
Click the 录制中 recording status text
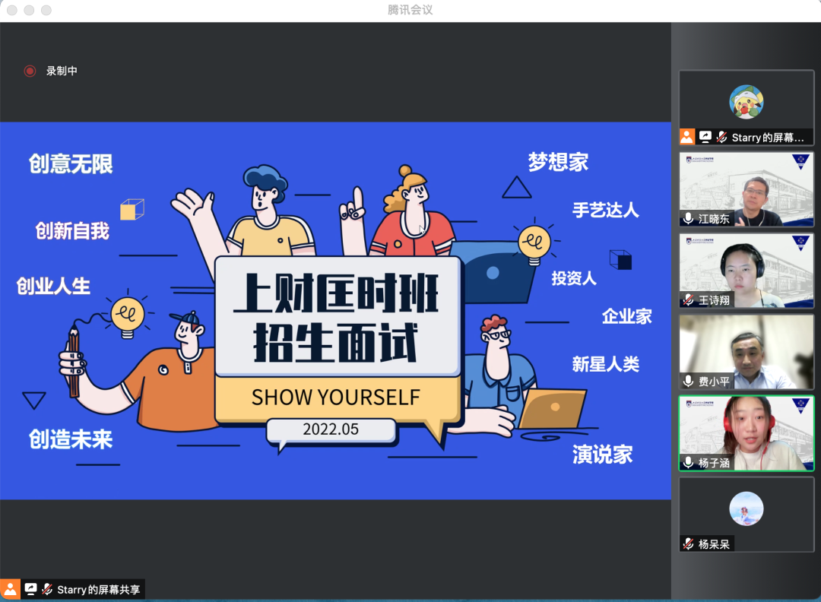62,71
